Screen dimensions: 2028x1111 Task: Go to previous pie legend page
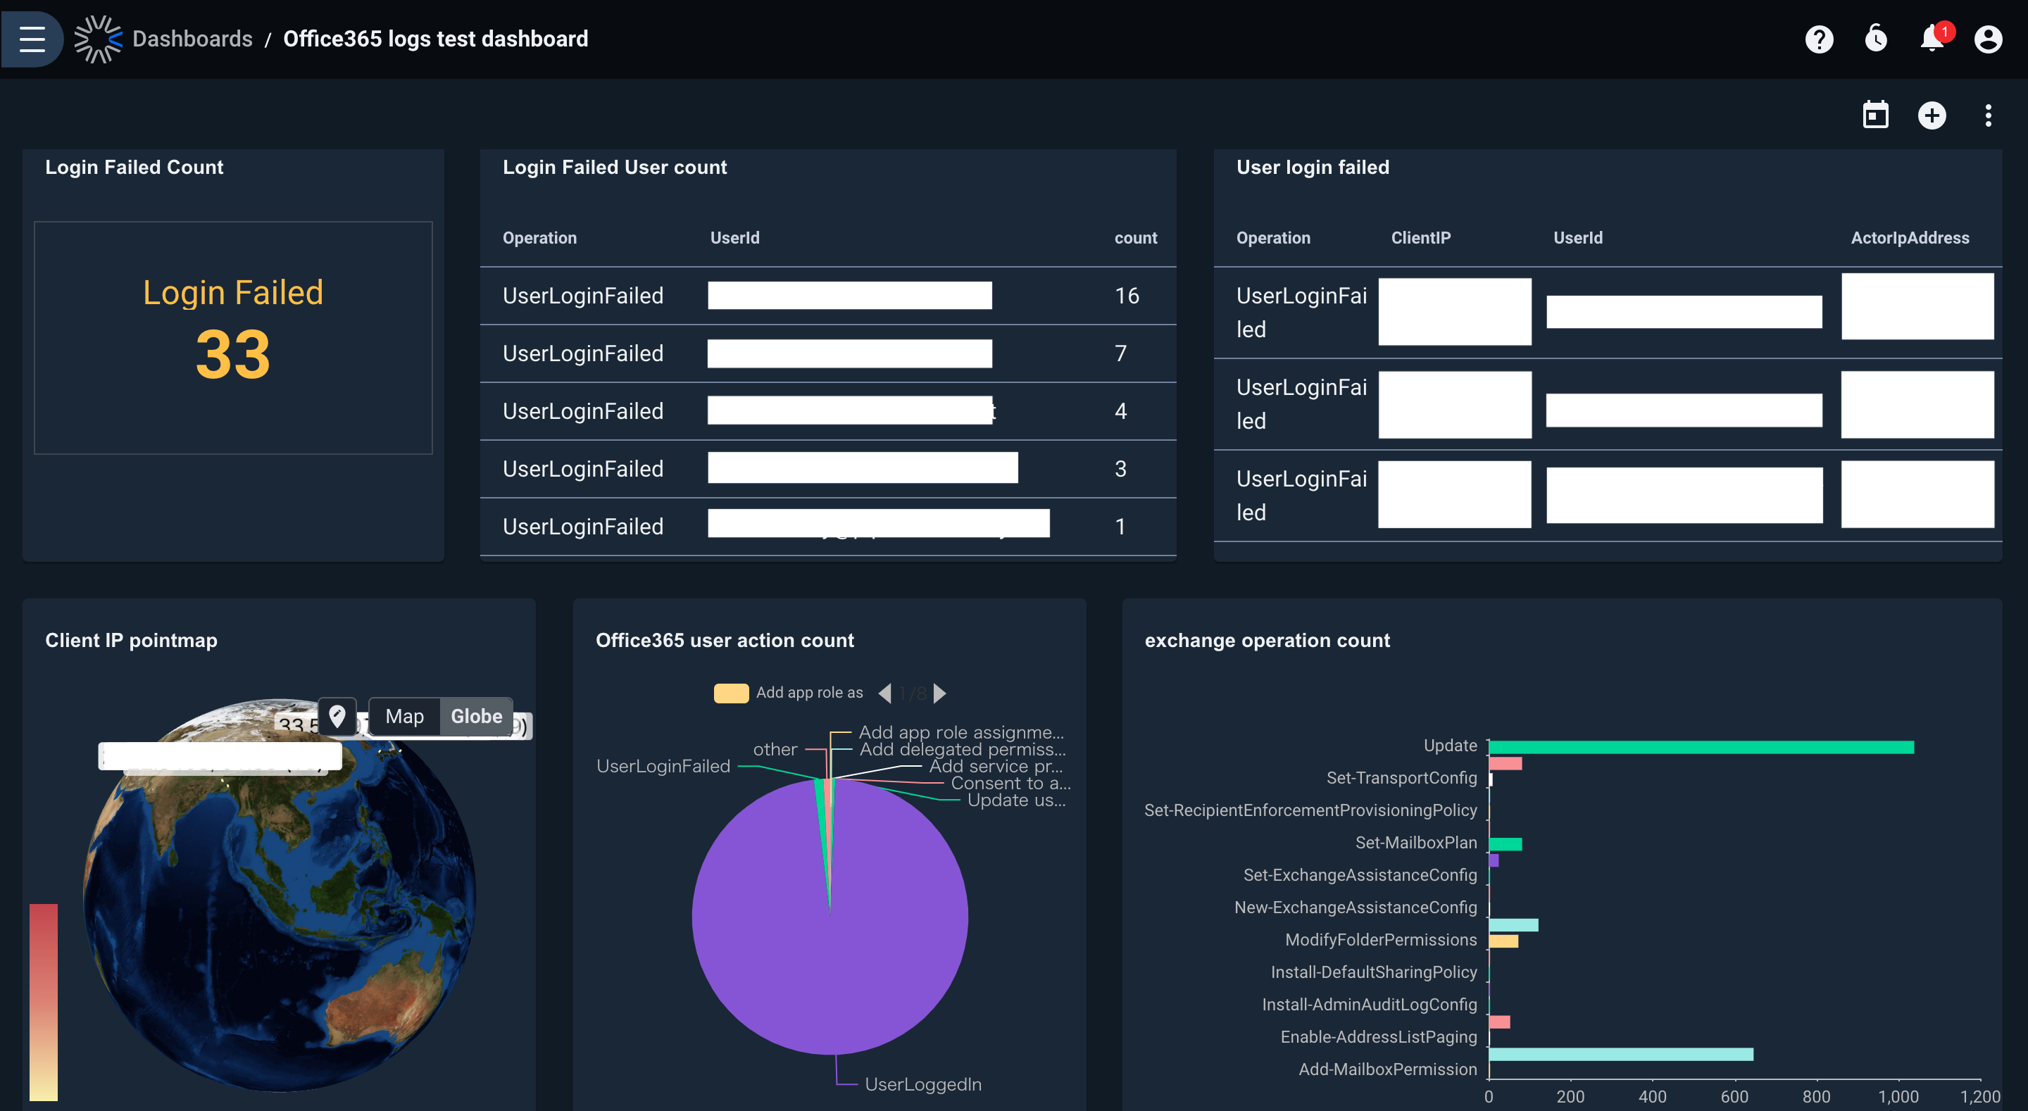point(884,693)
